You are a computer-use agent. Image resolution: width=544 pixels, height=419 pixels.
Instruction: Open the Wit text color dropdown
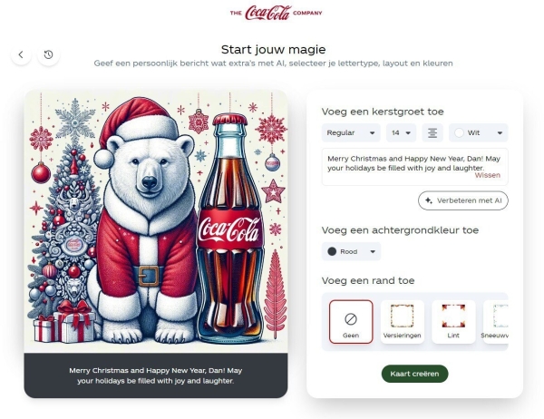(479, 133)
